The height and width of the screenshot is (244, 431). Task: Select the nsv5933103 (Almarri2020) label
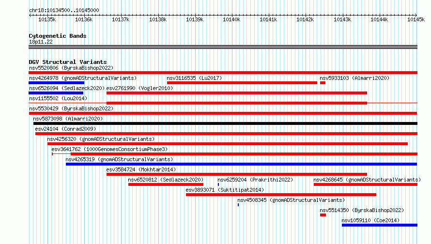[x=354, y=78]
